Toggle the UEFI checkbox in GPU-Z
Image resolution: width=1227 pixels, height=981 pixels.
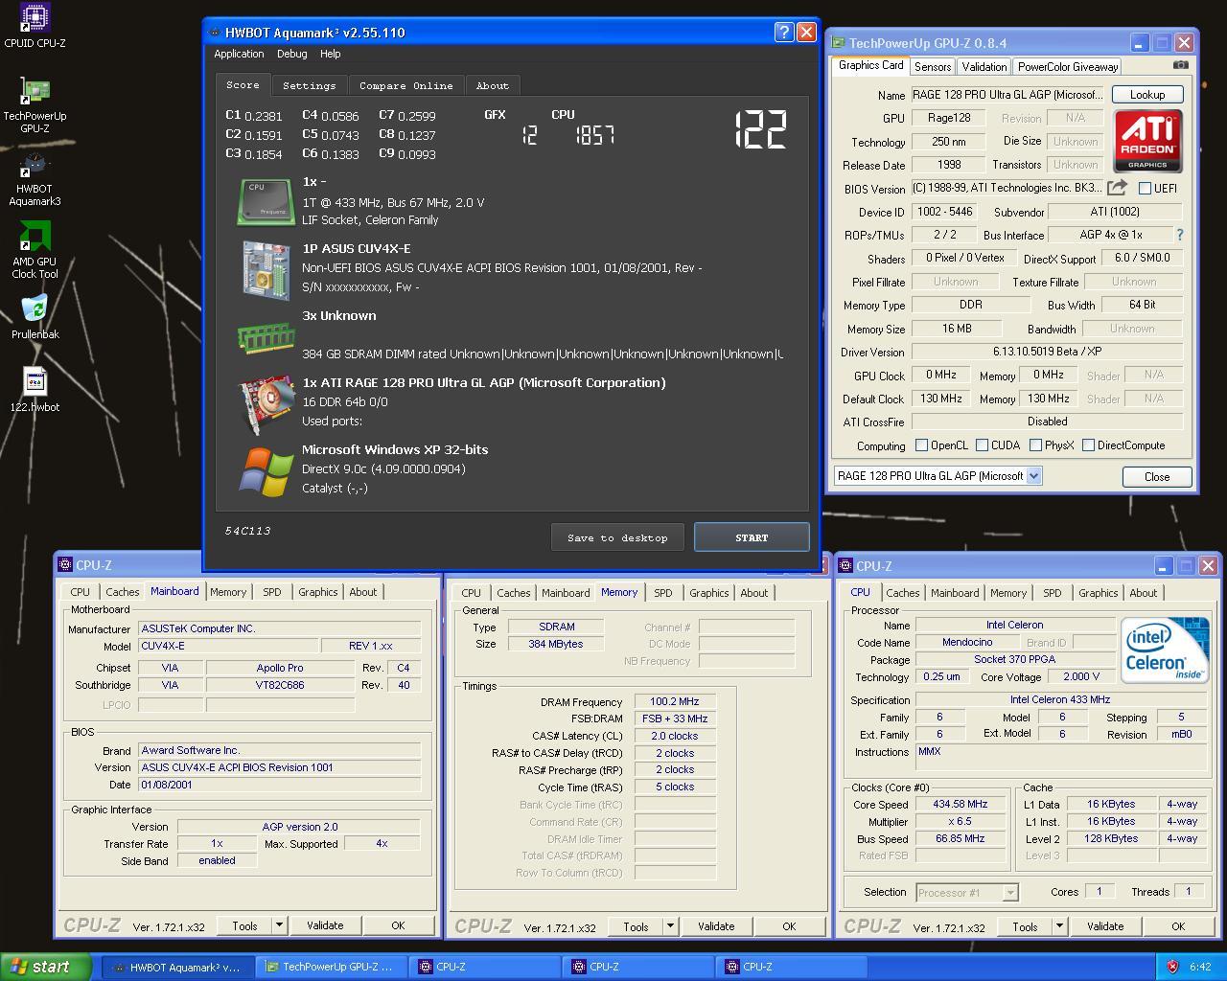[x=1145, y=189]
